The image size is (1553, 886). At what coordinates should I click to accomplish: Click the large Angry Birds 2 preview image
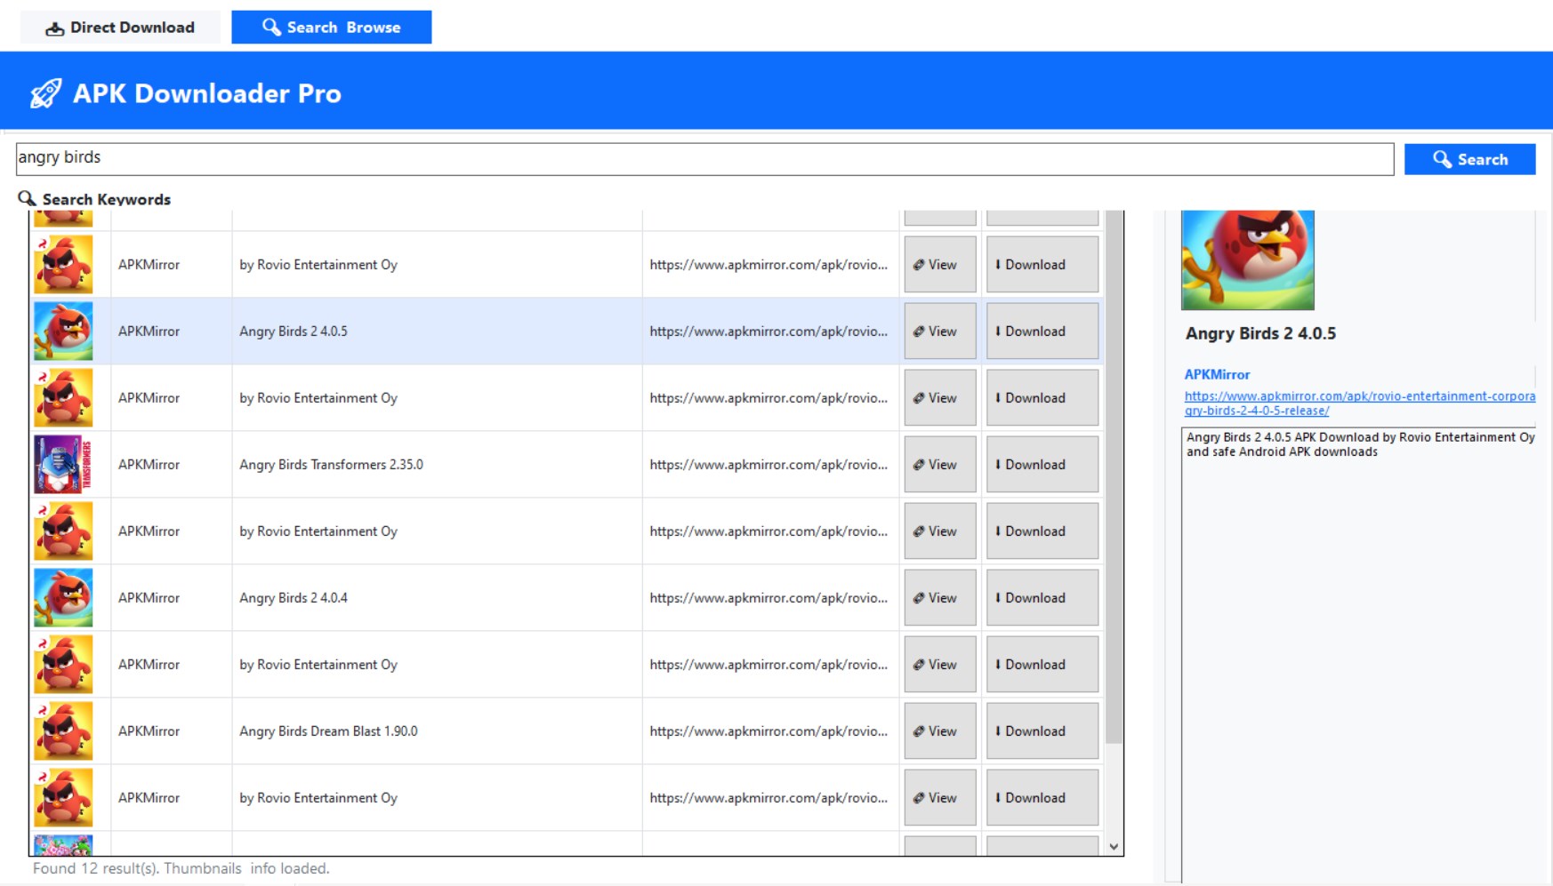tap(1248, 259)
